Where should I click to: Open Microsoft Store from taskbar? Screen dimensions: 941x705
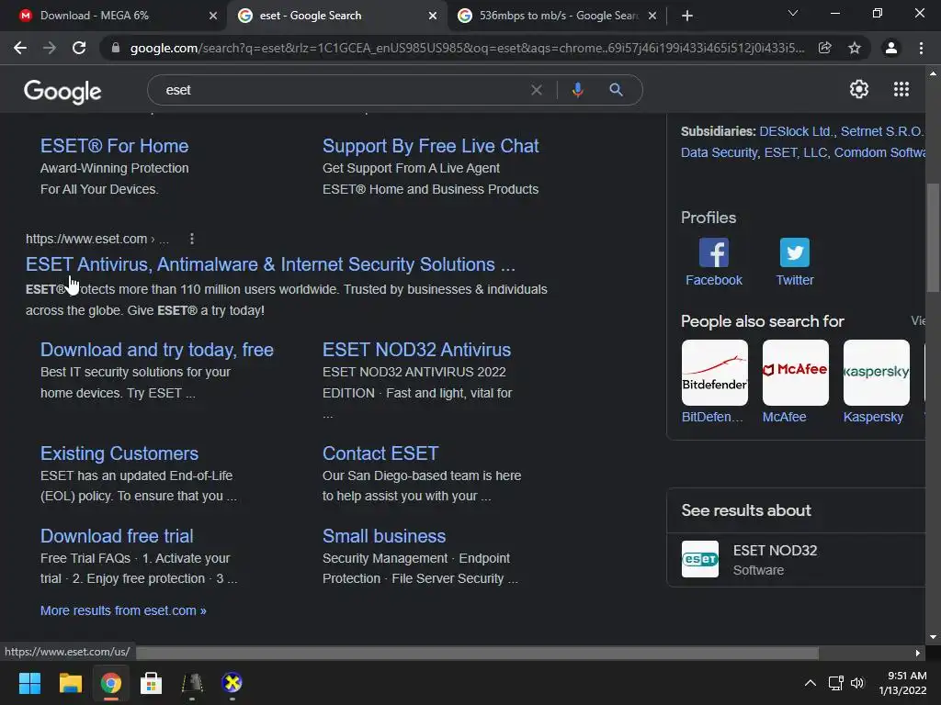point(151,683)
